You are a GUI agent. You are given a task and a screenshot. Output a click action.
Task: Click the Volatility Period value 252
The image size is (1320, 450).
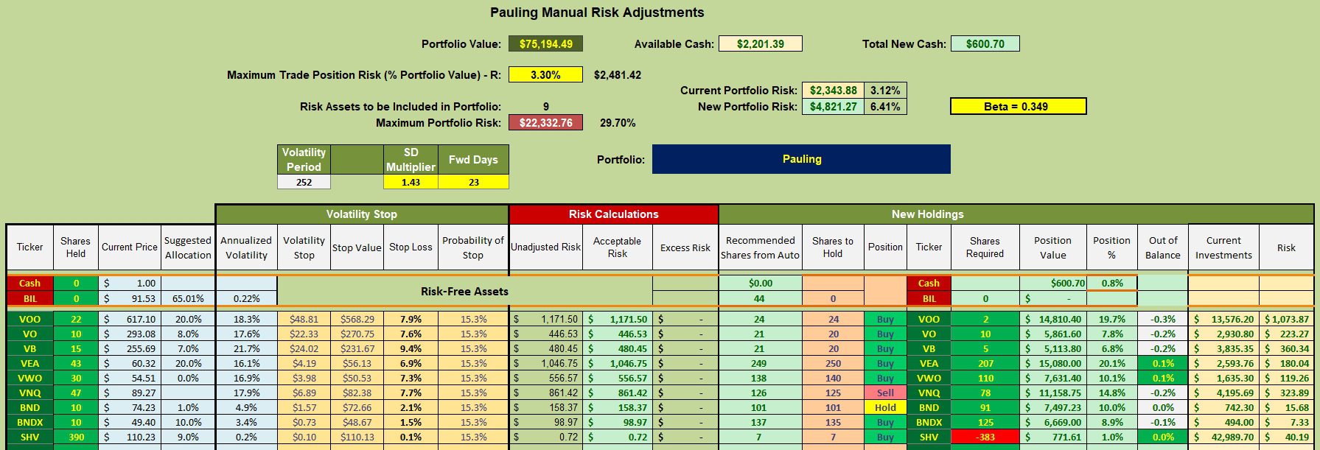point(304,182)
